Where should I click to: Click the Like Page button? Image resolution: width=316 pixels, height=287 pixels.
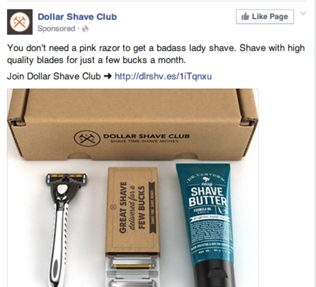click(265, 17)
